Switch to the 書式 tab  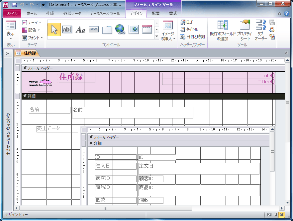pyautogui.click(x=173, y=13)
